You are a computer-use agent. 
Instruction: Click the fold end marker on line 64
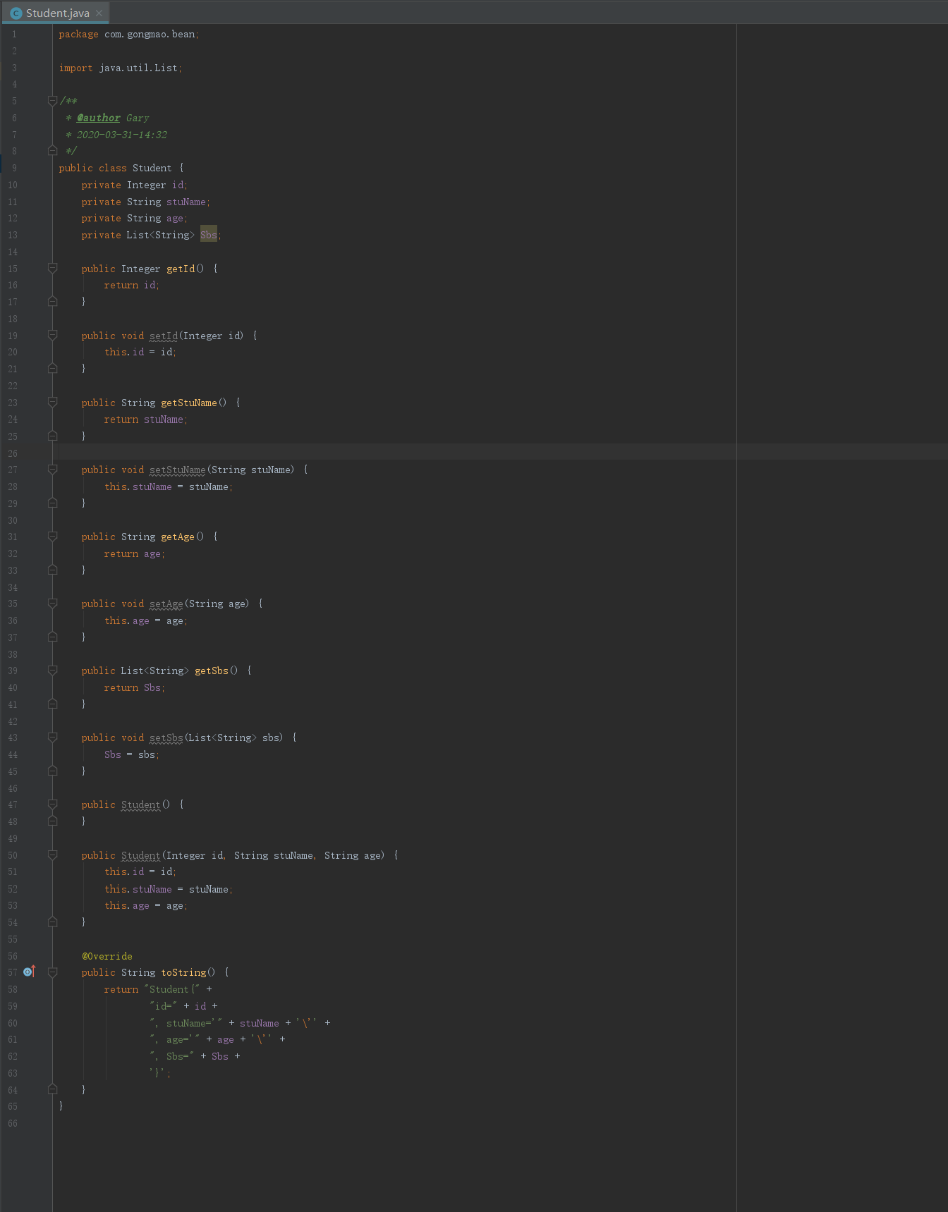click(x=52, y=1089)
